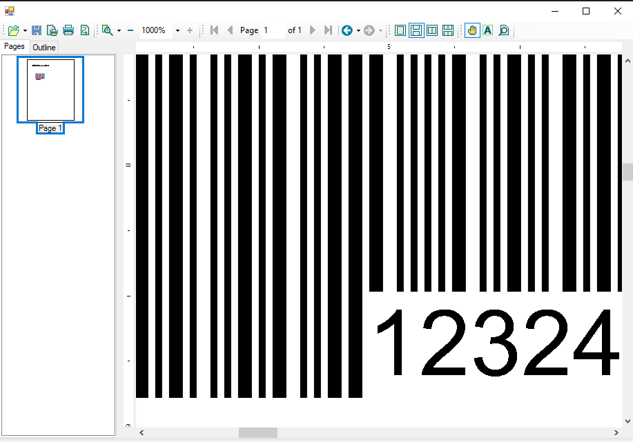Expand the forward navigation history dropdown
This screenshot has height=442, width=633.
[380, 30]
